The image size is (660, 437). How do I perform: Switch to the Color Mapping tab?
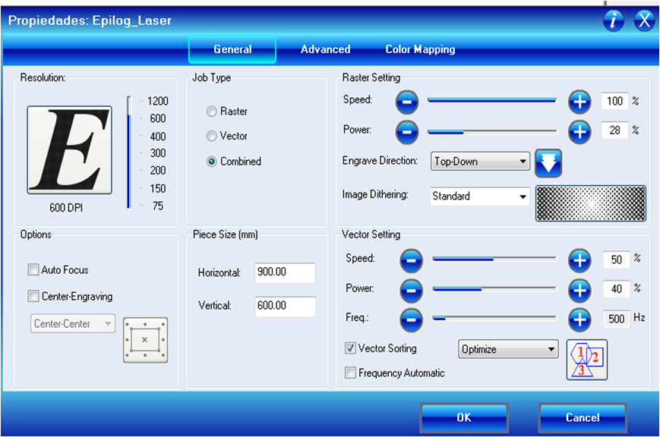(420, 49)
